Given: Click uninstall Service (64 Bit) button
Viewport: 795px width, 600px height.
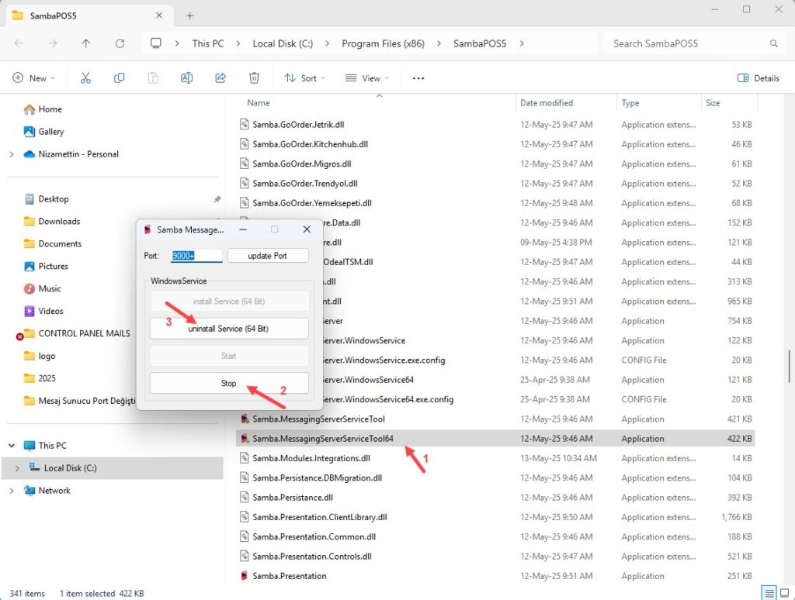Looking at the screenshot, I should [229, 329].
